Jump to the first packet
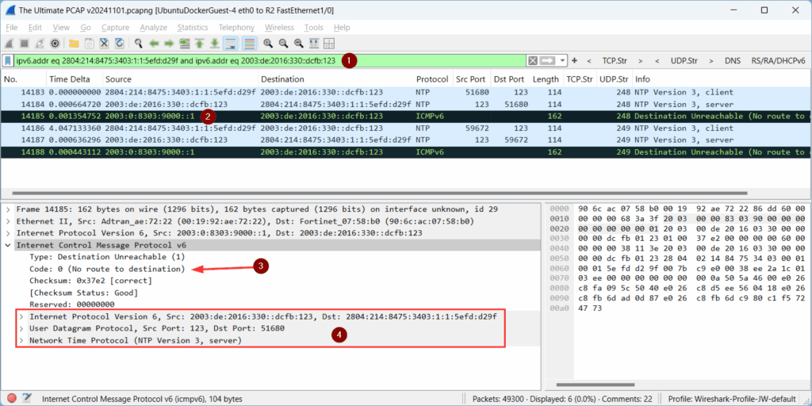812x406 pixels. (199, 43)
